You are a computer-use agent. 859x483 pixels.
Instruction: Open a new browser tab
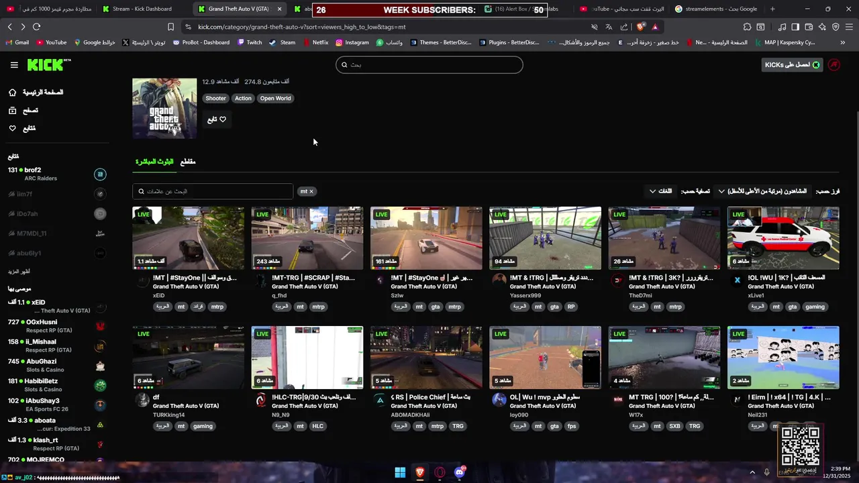click(x=772, y=9)
